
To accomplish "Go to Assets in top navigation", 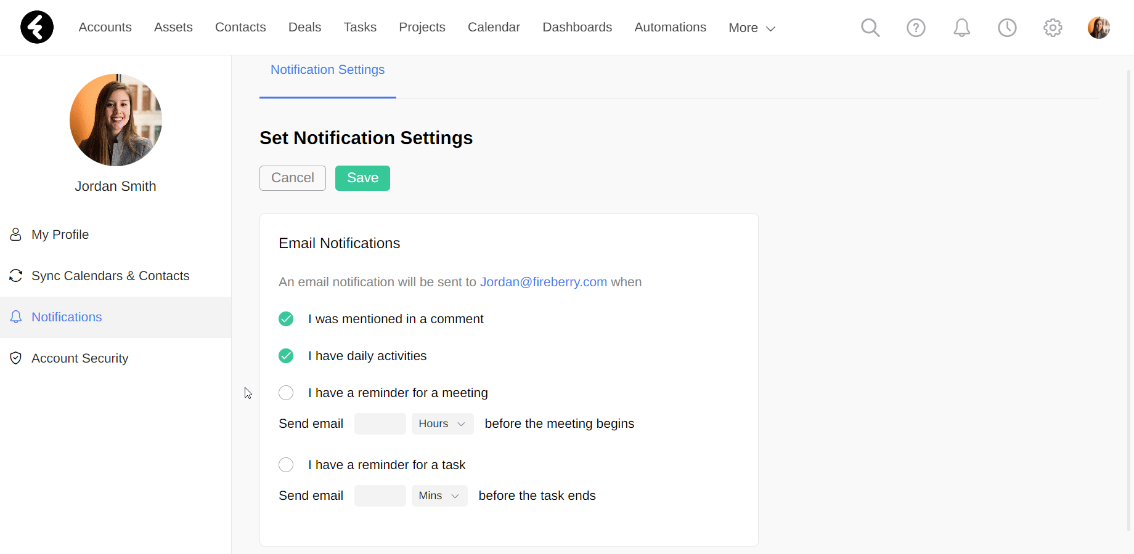I will (173, 27).
